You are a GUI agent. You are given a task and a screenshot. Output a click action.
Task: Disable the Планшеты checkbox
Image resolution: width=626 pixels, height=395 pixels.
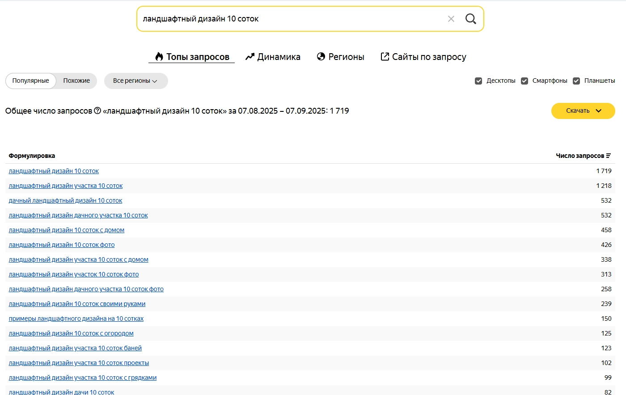point(576,81)
